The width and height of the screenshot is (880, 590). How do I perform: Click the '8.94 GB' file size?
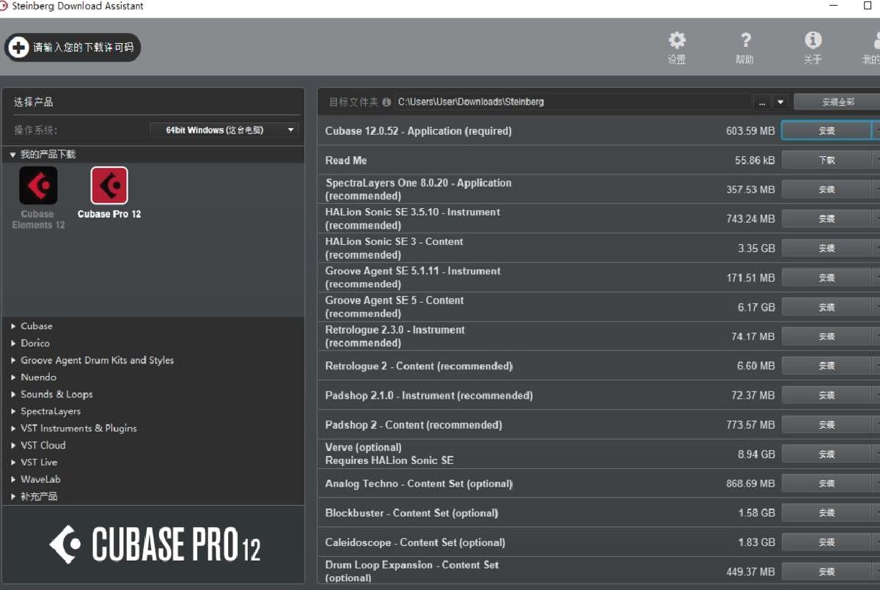pyautogui.click(x=757, y=454)
